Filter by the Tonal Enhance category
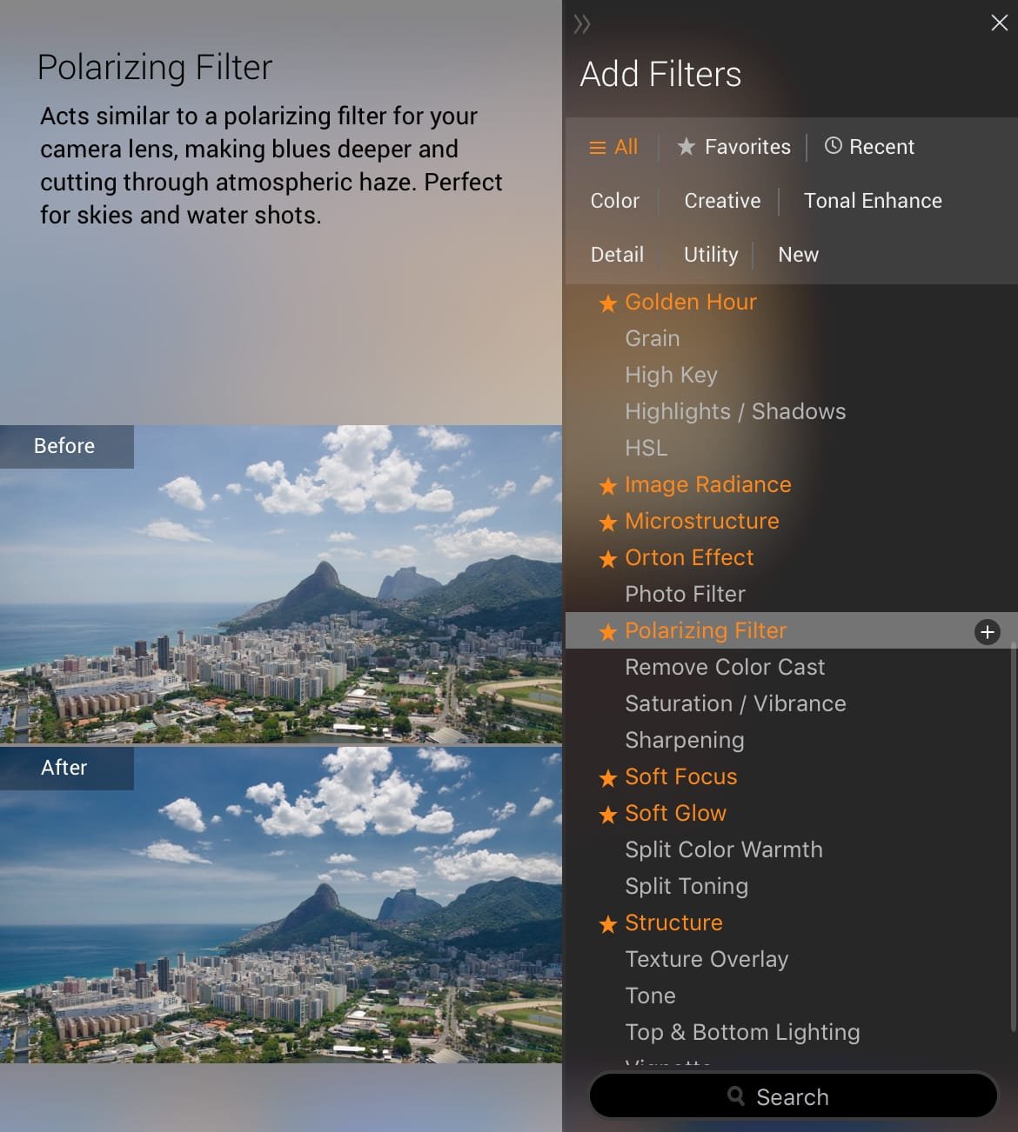Screen dimensions: 1018x1132 873,201
